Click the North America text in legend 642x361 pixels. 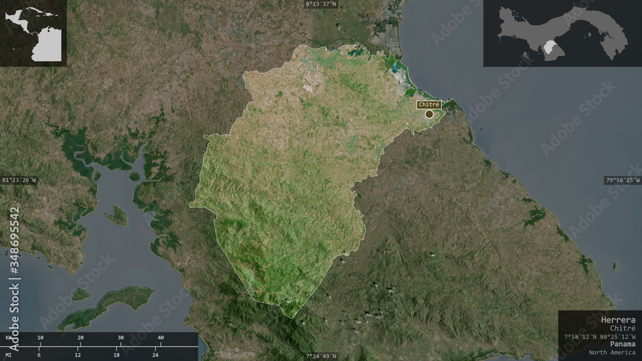pos(612,352)
